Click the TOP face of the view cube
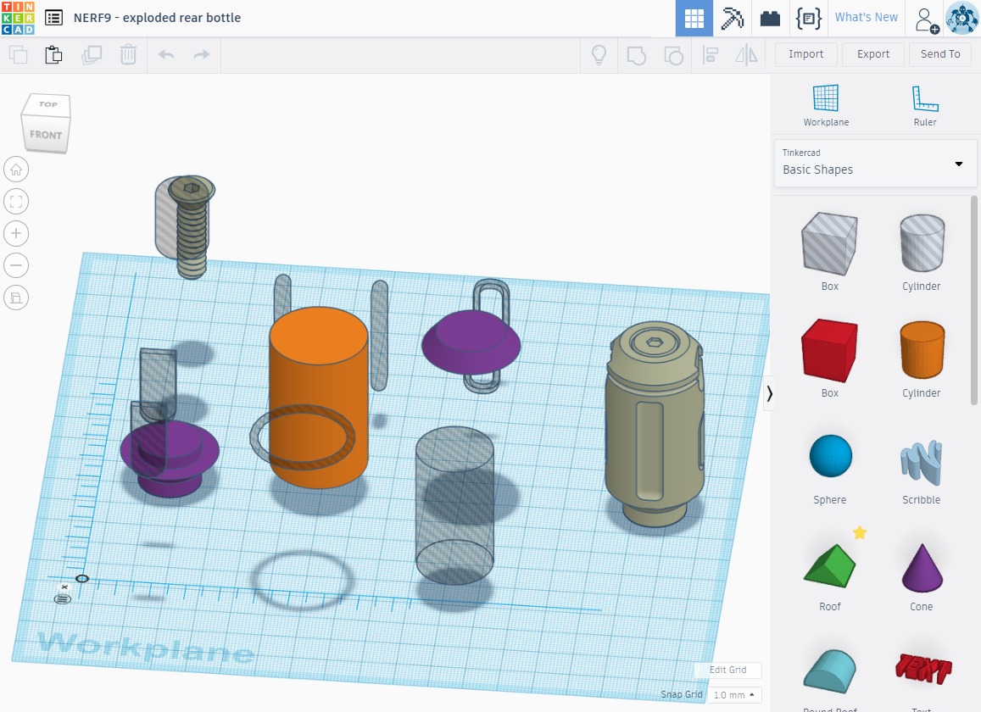Screen dimensions: 981x712 point(47,104)
